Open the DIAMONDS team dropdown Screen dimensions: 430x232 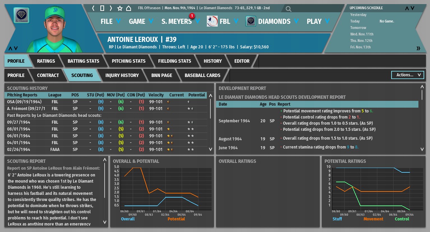point(277,21)
